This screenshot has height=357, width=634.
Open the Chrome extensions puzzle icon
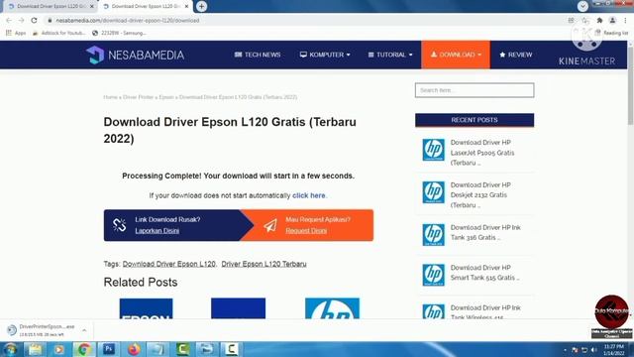coord(599,20)
